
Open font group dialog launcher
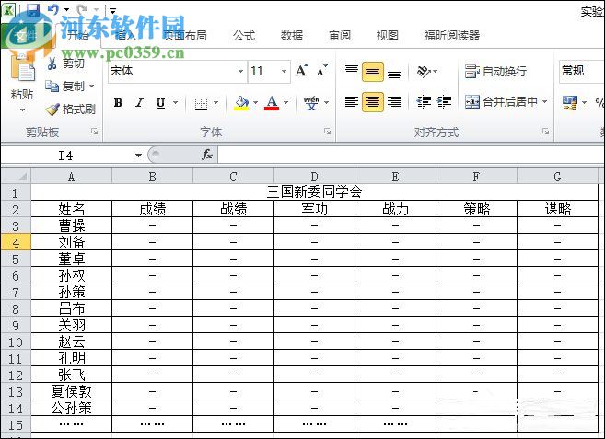[328, 132]
